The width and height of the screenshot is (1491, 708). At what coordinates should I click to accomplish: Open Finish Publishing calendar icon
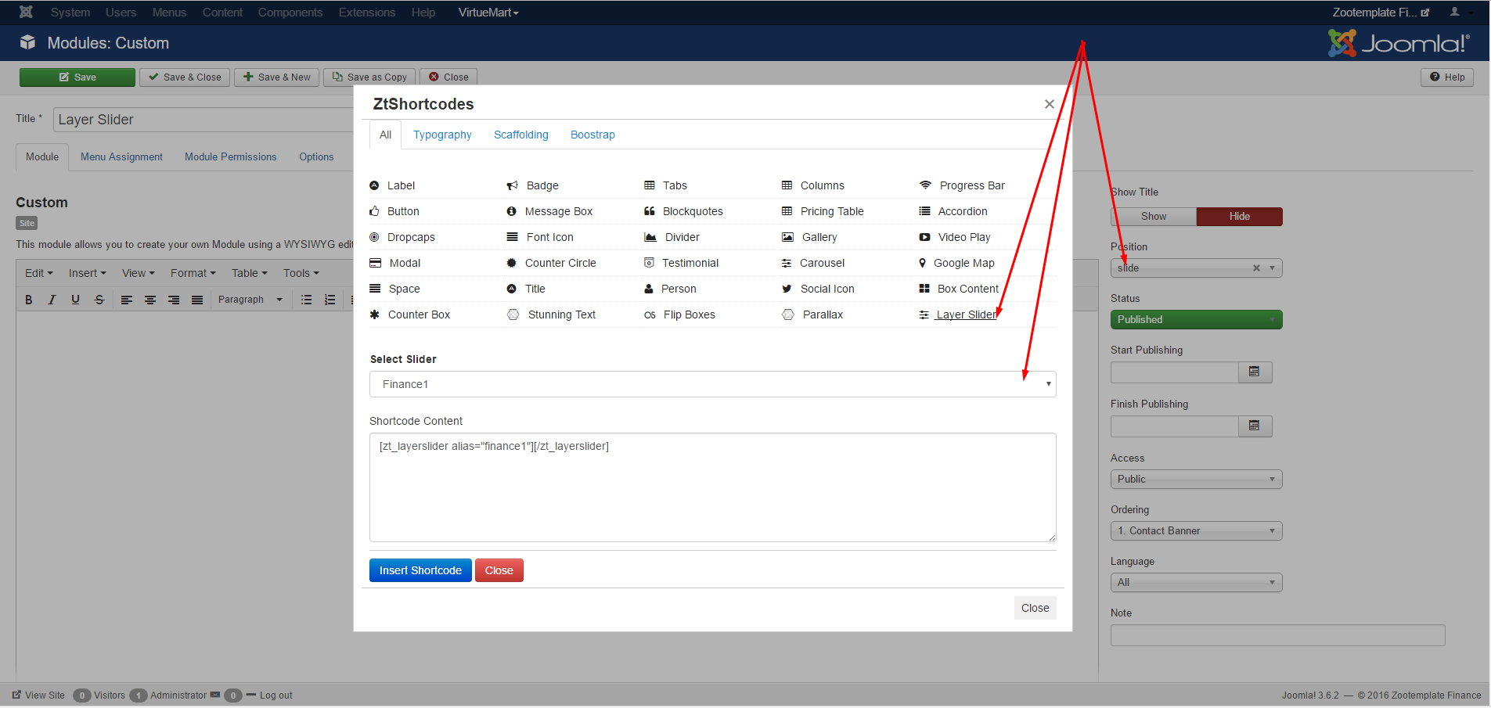click(x=1255, y=426)
